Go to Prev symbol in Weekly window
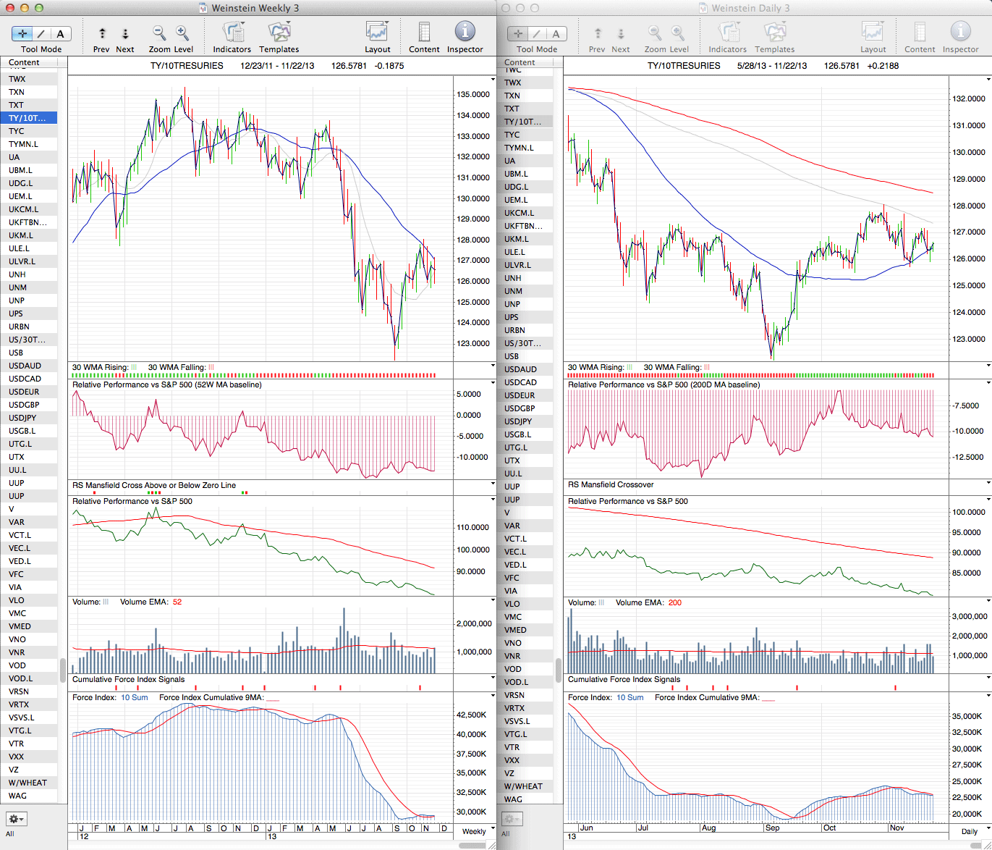Image resolution: width=992 pixels, height=850 pixels. (x=102, y=33)
